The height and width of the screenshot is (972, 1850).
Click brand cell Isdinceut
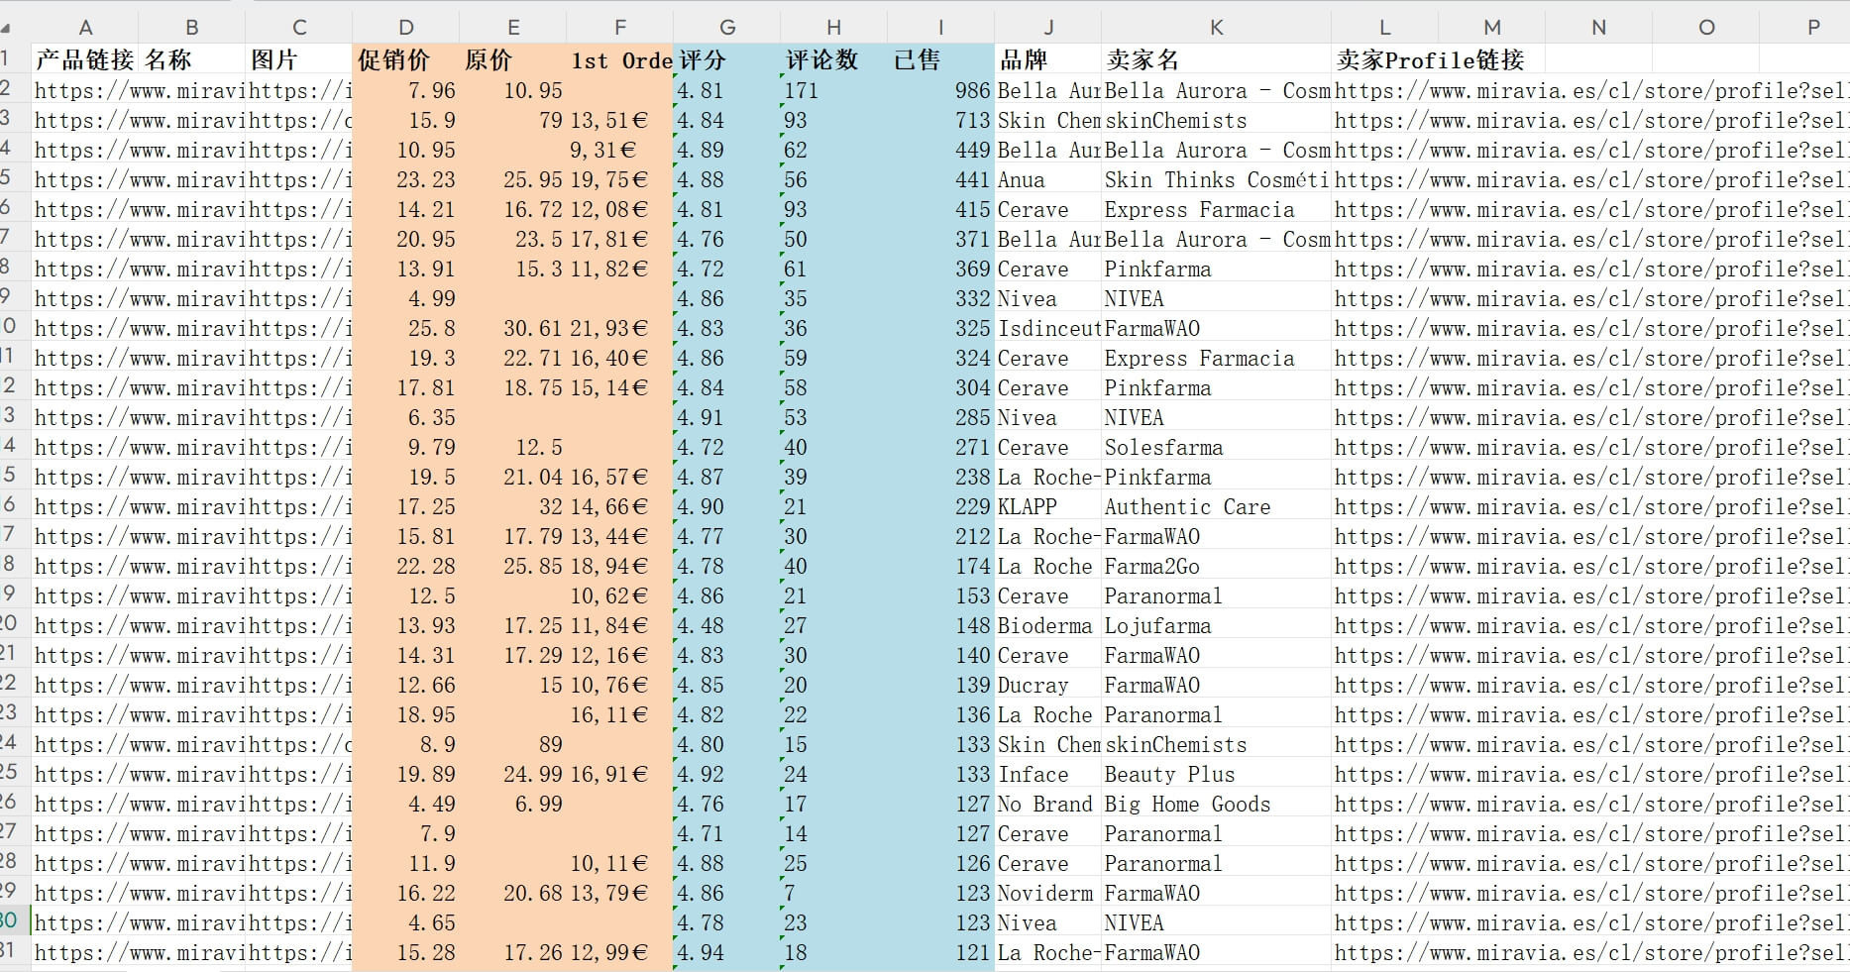click(1049, 328)
